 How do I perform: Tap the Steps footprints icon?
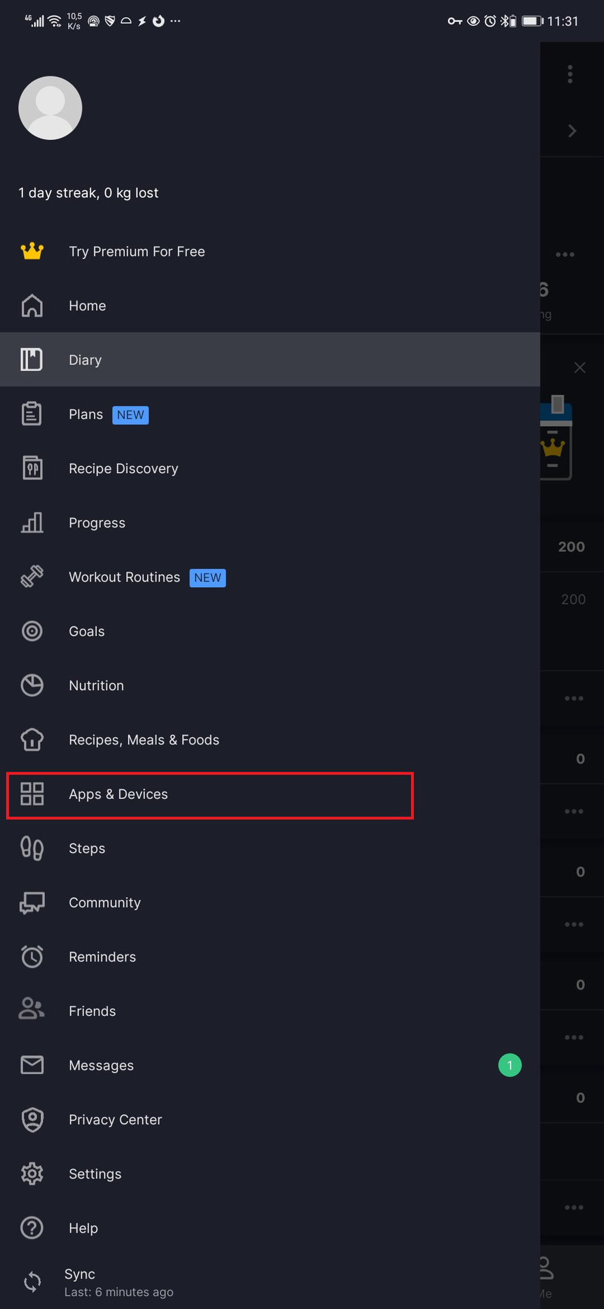tap(32, 848)
